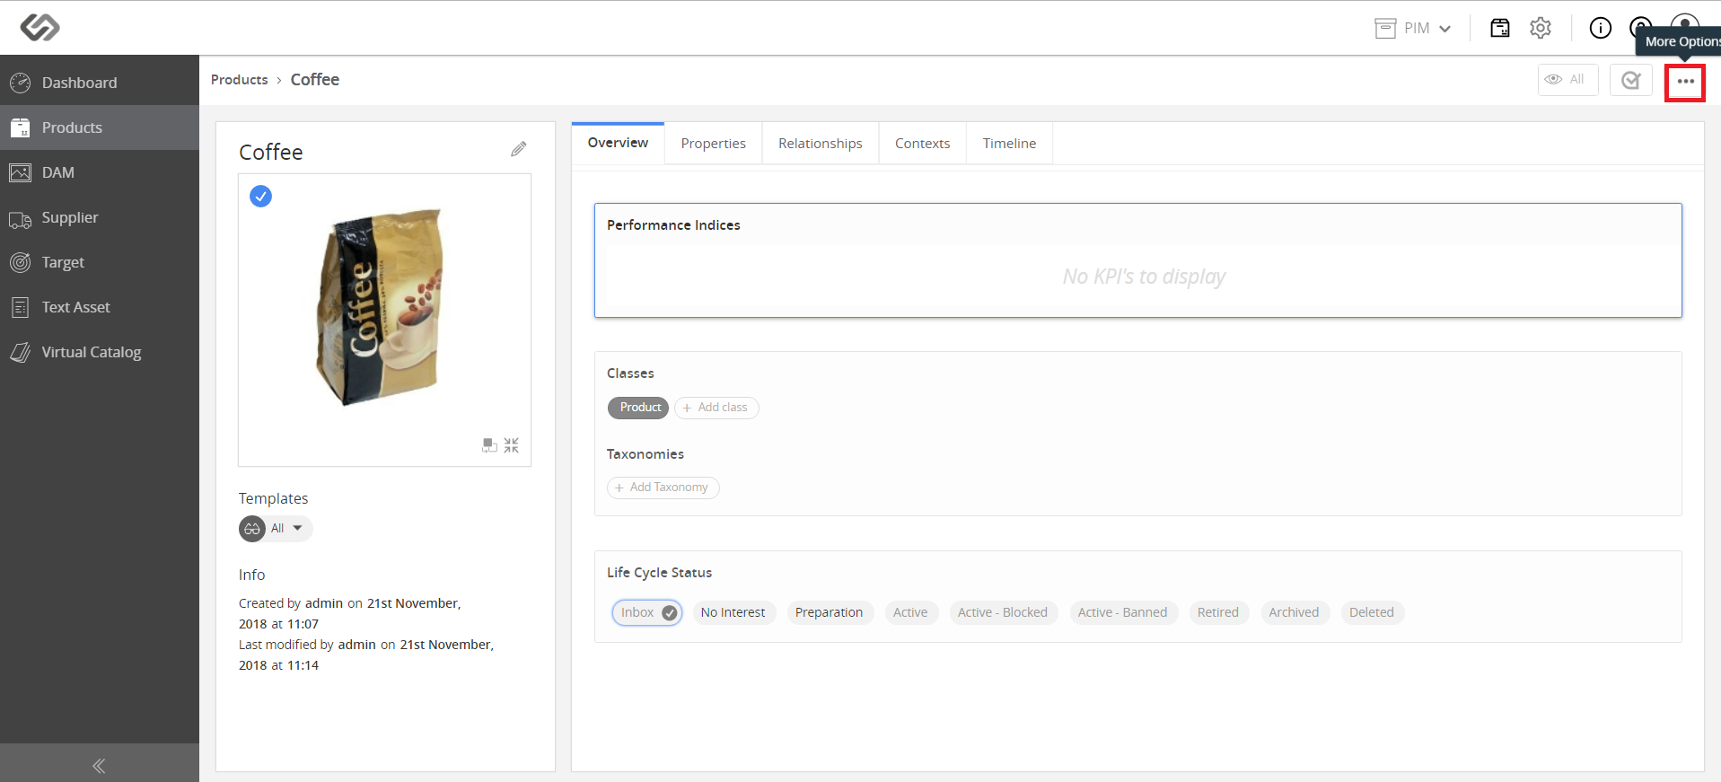
Task: Select the No Interest status
Action: (733, 612)
